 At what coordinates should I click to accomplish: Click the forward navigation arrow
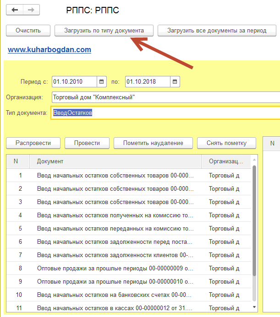[x=31, y=10]
